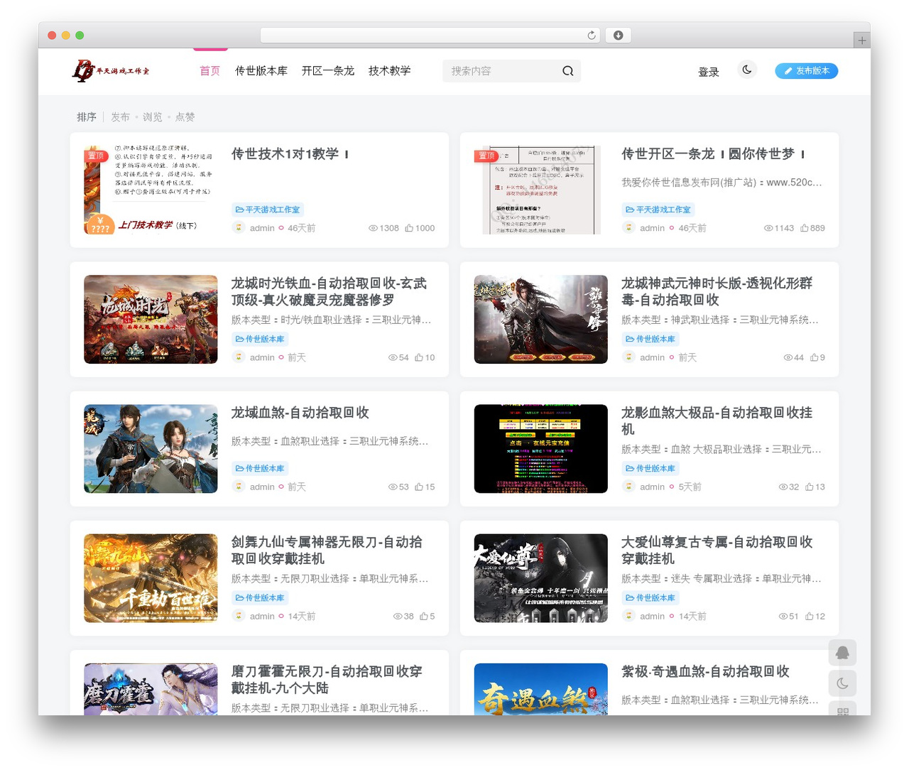Image resolution: width=909 pixels, height=770 pixels.
Task: Go to 首页 nav tab
Action: tap(209, 71)
